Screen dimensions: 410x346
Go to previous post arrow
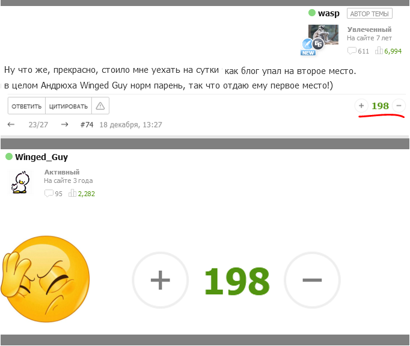click(11, 125)
